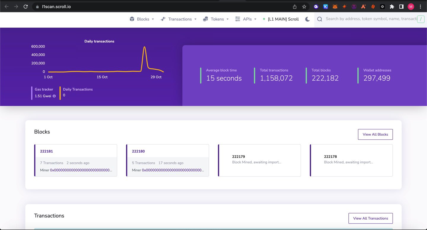Go back with the browser back arrow
Image resolution: width=427 pixels, height=230 pixels.
(x=7, y=7)
